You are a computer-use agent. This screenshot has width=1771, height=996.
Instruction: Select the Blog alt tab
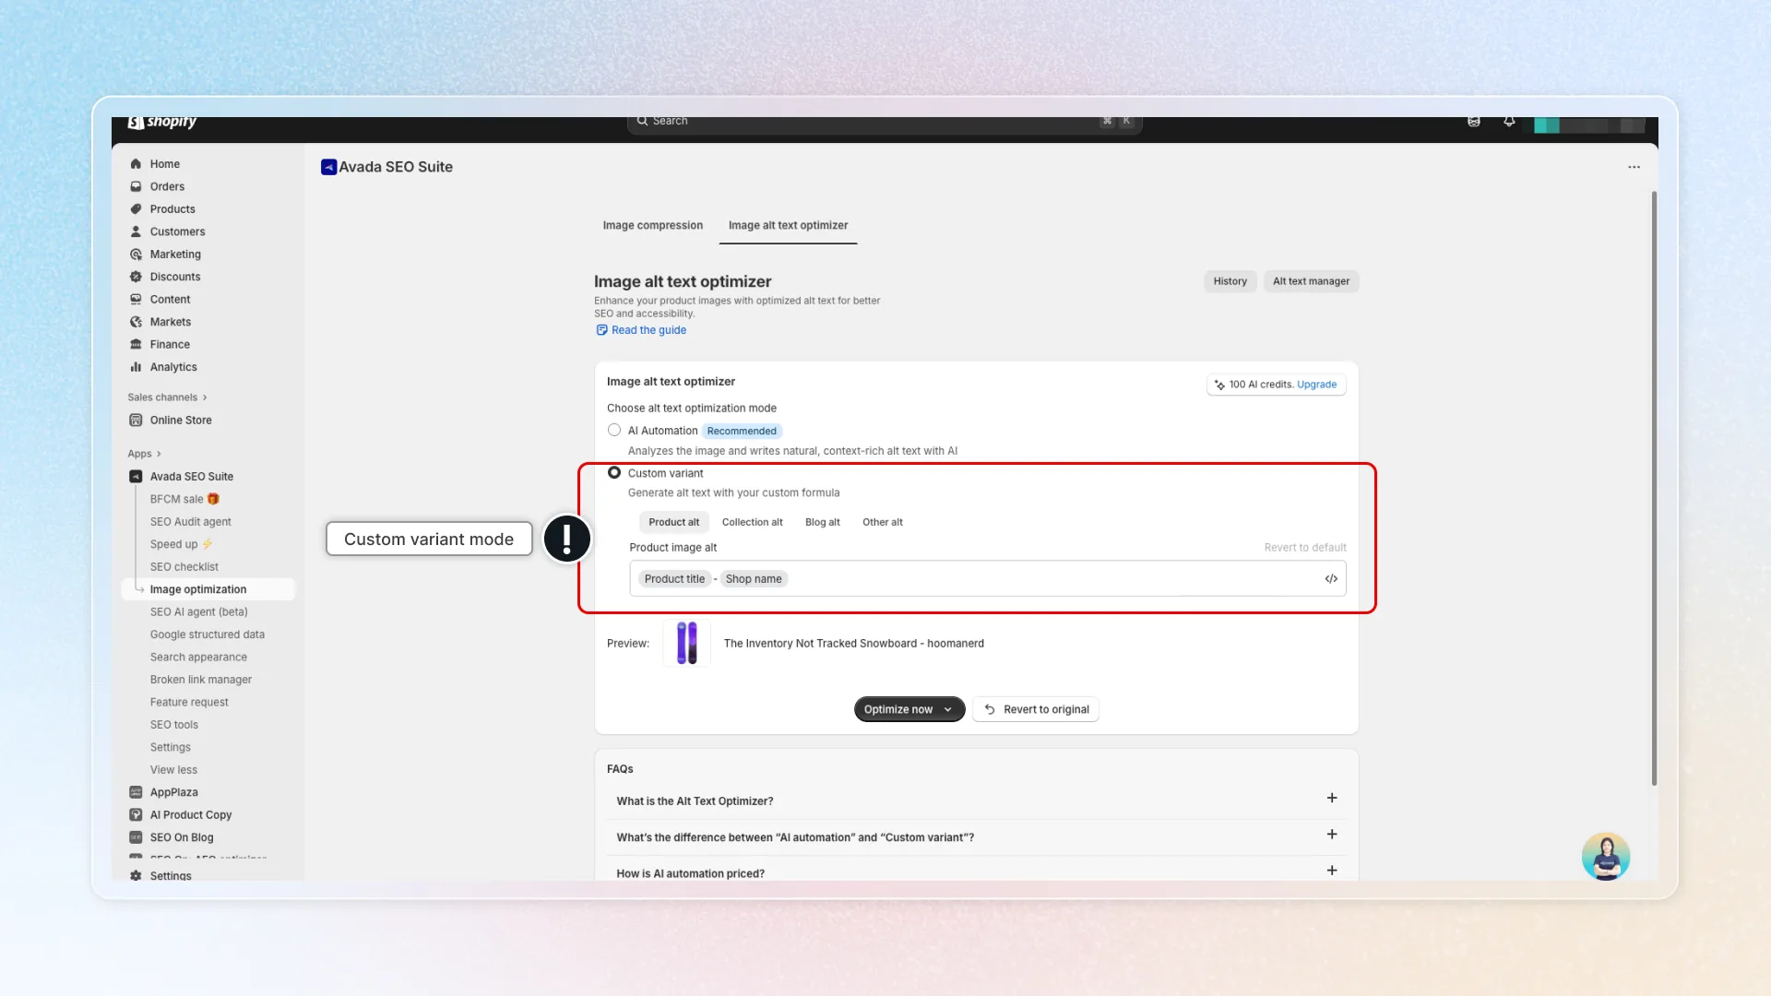coord(823,522)
